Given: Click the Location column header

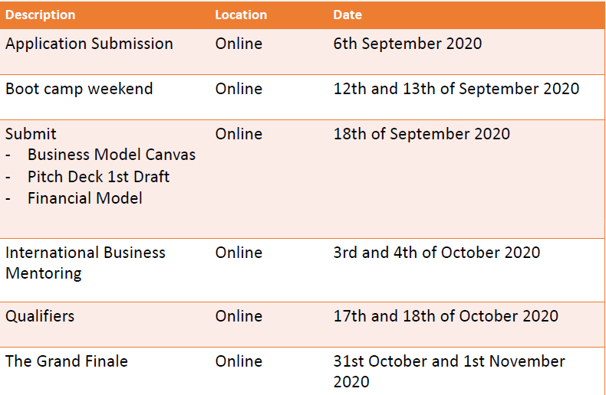Looking at the screenshot, I should coord(241,15).
